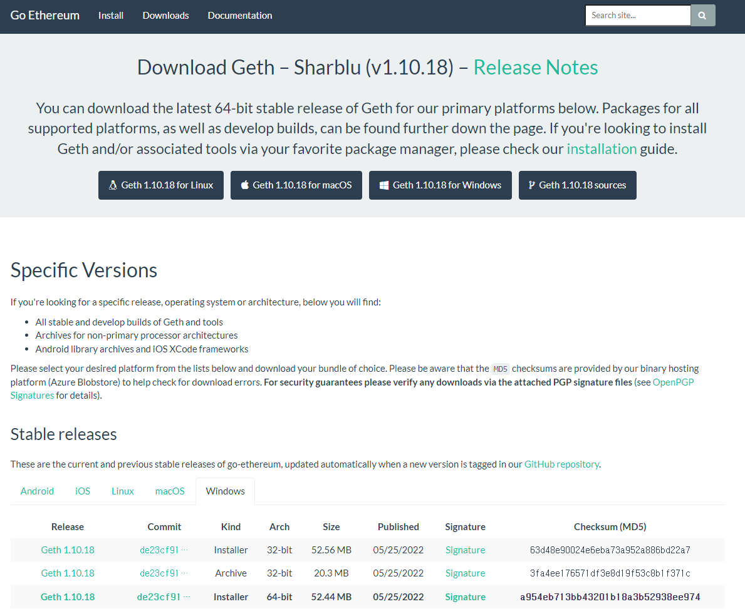The width and height of the screenshot is (745, 609).
Task: Click the Size column header
Action: pos(331,527)
